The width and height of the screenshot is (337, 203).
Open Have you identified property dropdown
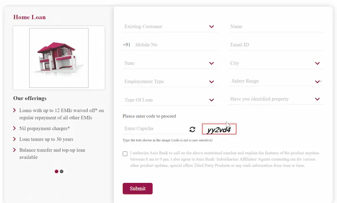tap(276, 99)
